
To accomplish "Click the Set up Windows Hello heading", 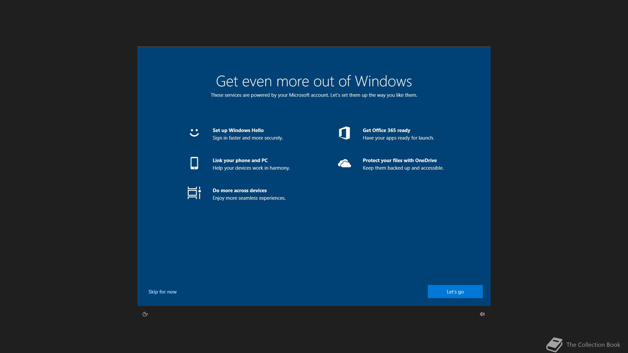I will (238, 130).
